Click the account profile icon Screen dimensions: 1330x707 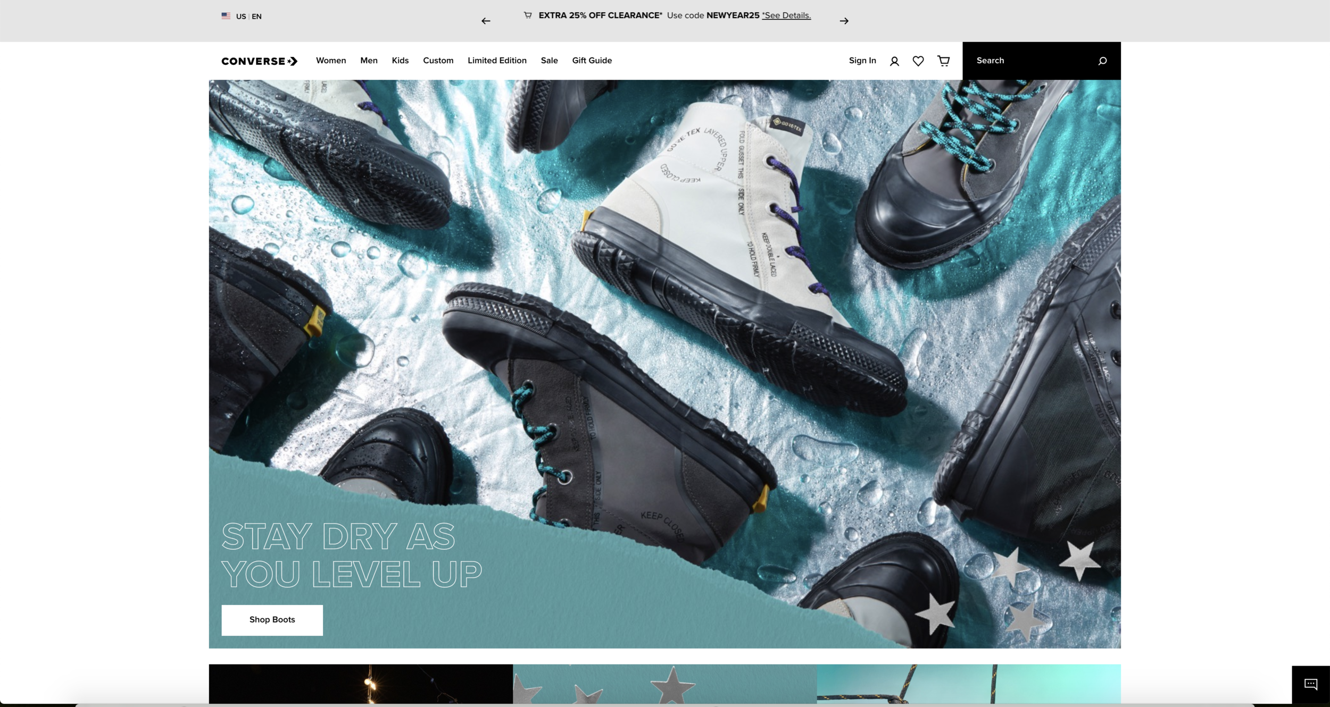[x=894, y=61]
